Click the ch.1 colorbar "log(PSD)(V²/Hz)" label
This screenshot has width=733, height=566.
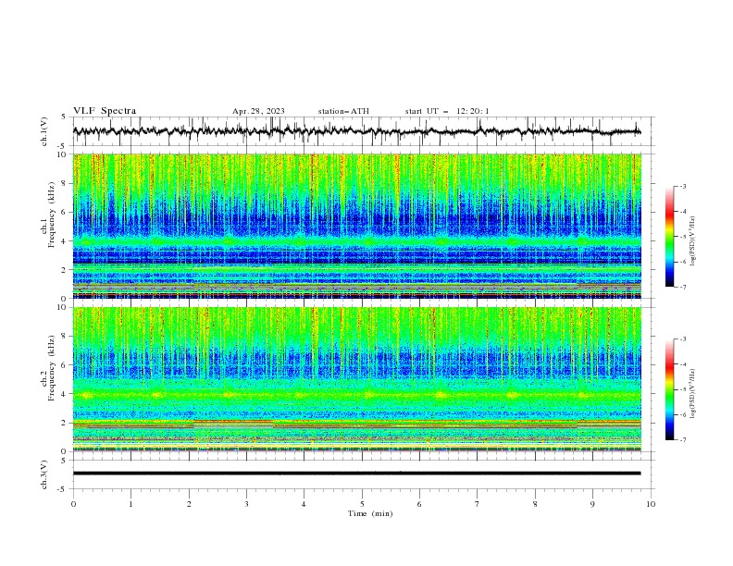tap(693, 241)
